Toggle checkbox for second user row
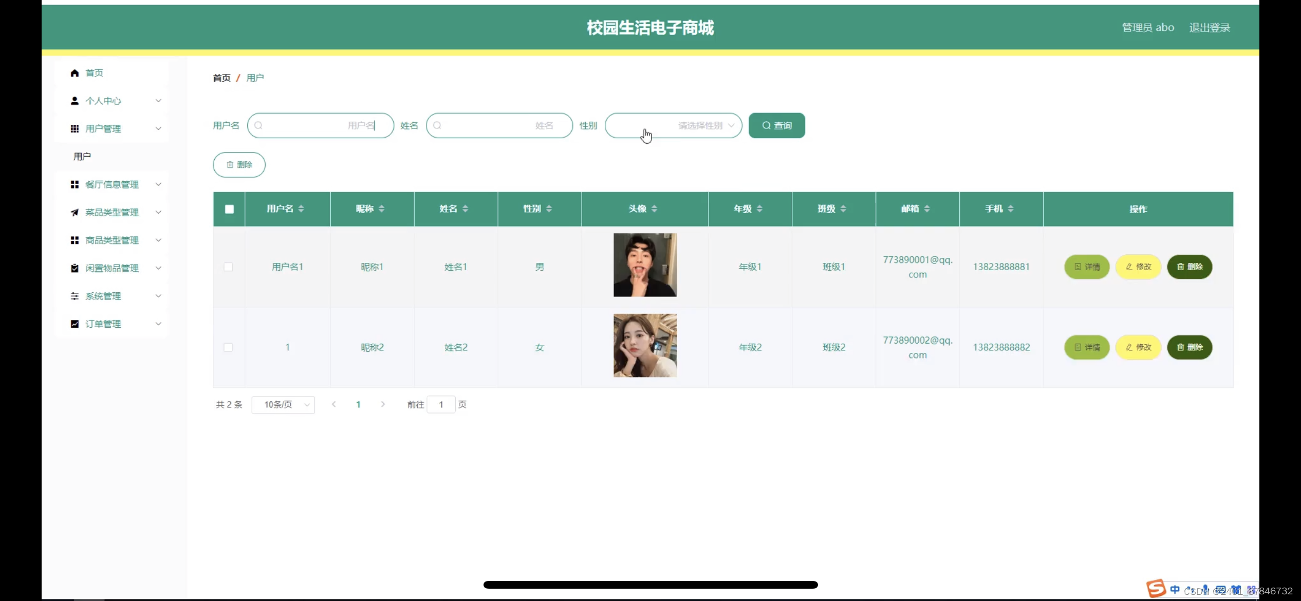The height and width of the screenshot is (601, 1301). point(228,347)
